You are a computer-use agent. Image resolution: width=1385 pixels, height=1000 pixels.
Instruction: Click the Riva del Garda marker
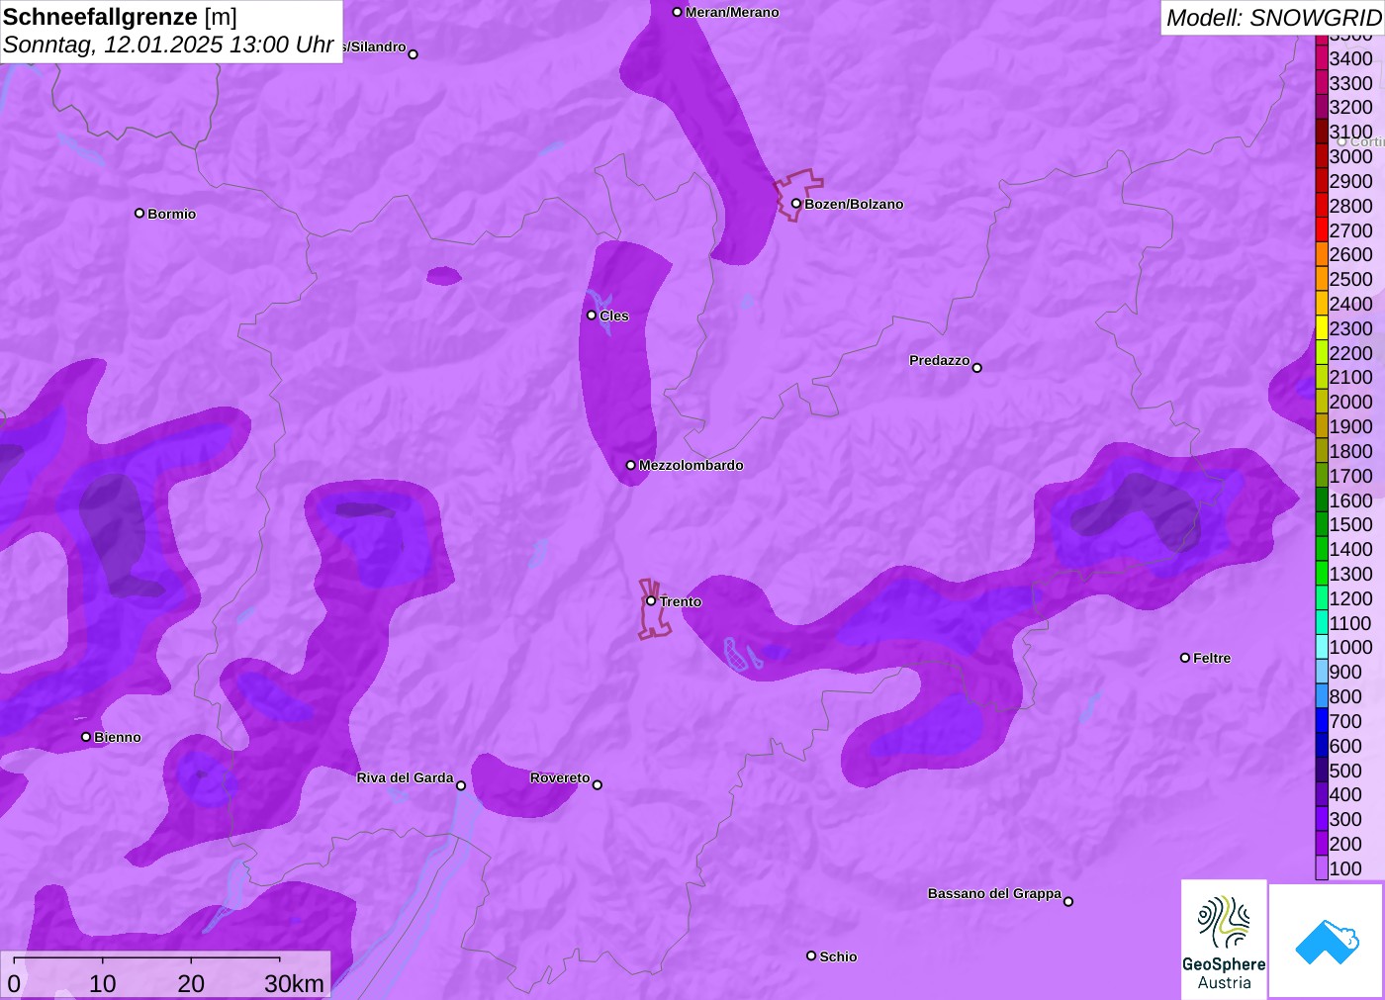(461, 785)
